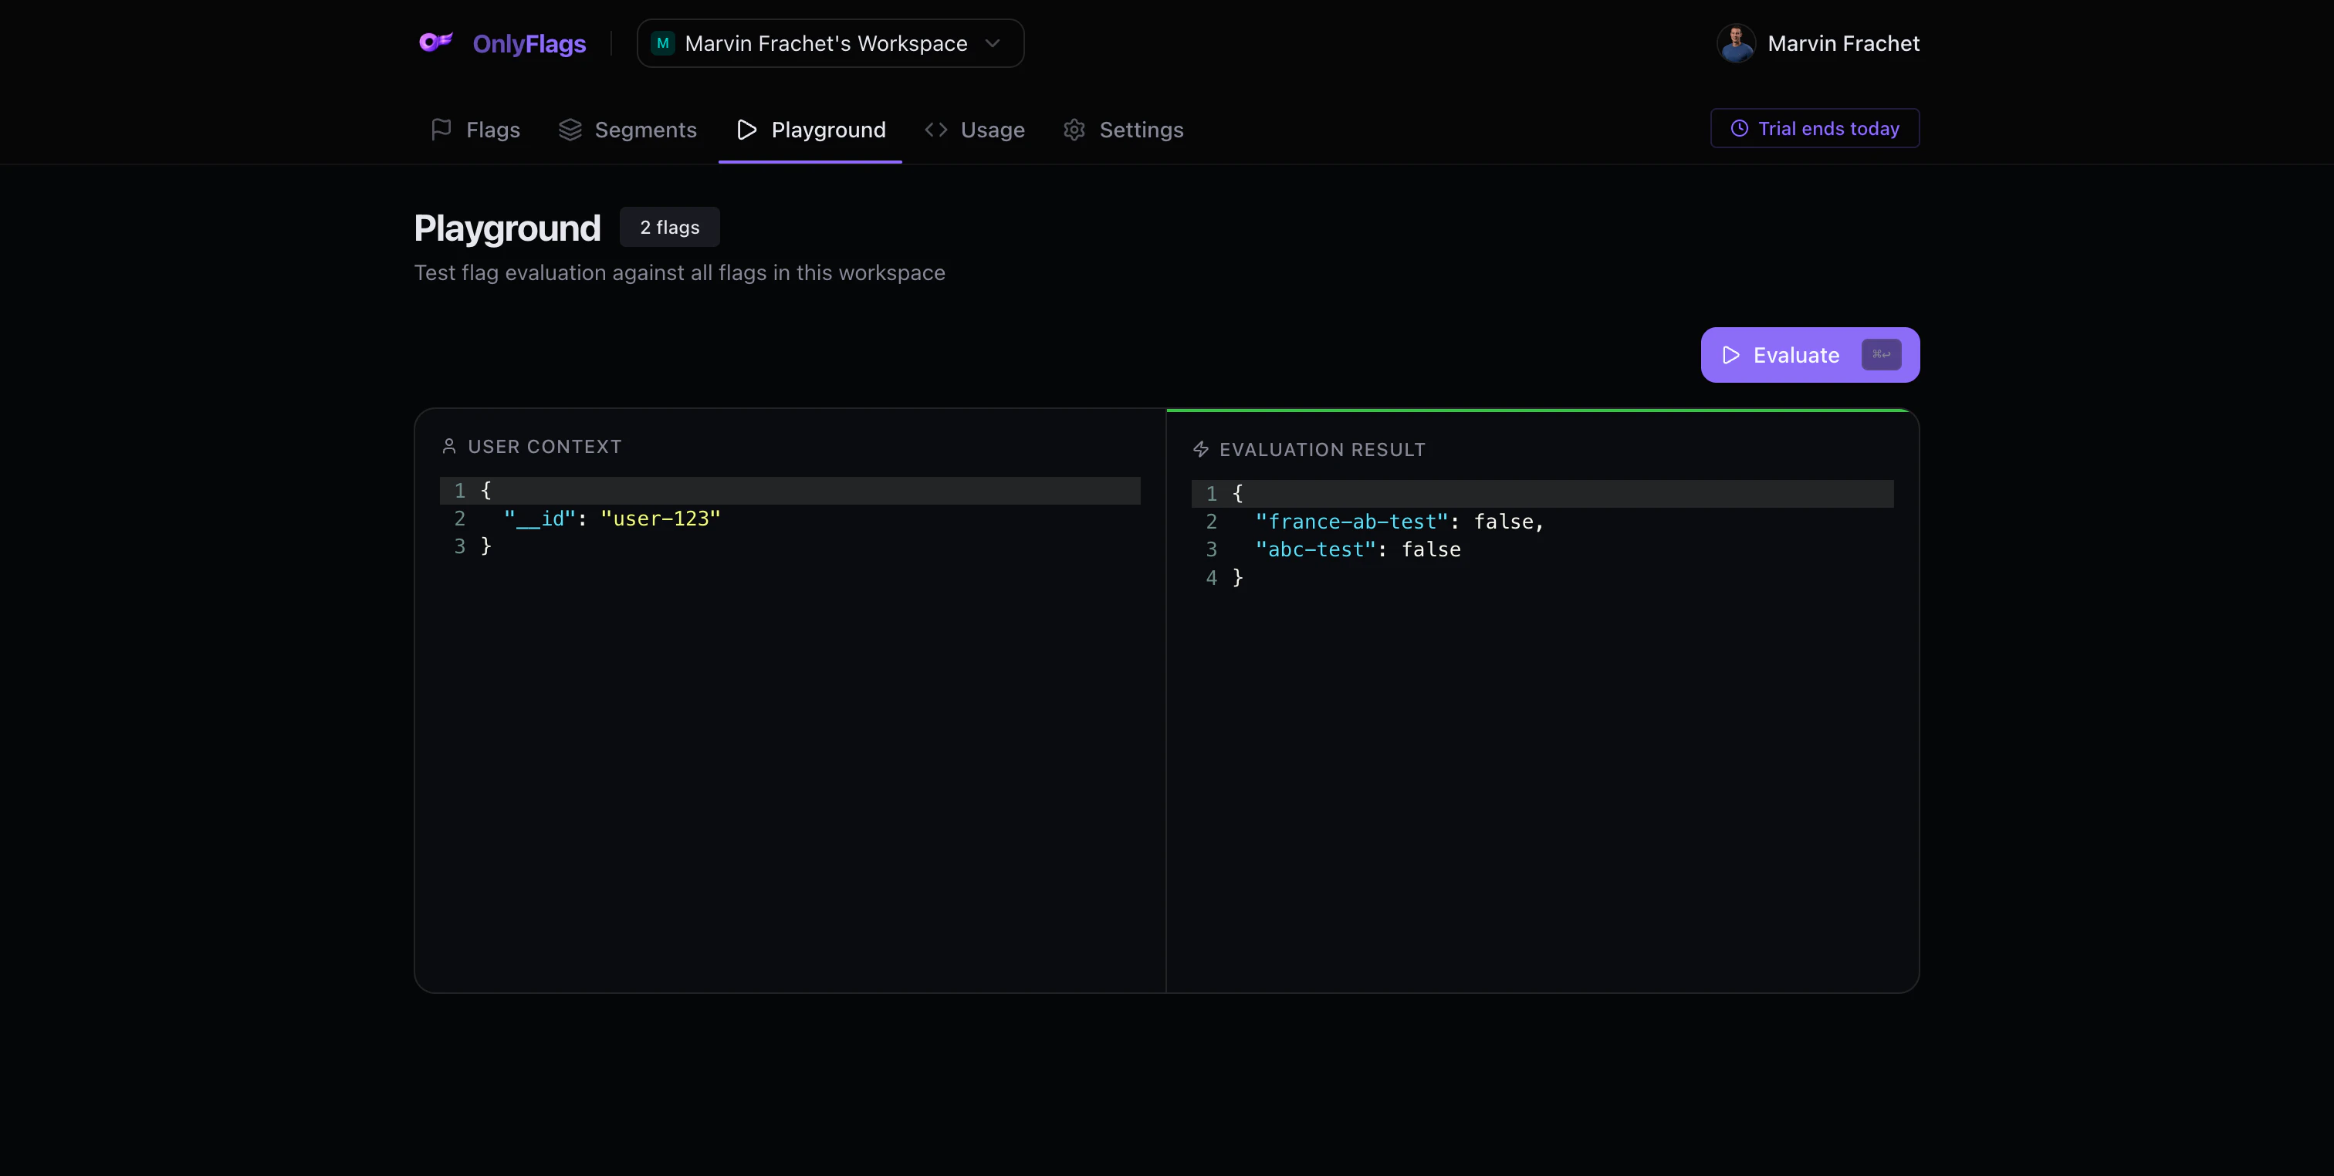This screenshot has height=1176, width=2334.
Task: Click the clock icon in trial badge
Action: (1739, 129)
